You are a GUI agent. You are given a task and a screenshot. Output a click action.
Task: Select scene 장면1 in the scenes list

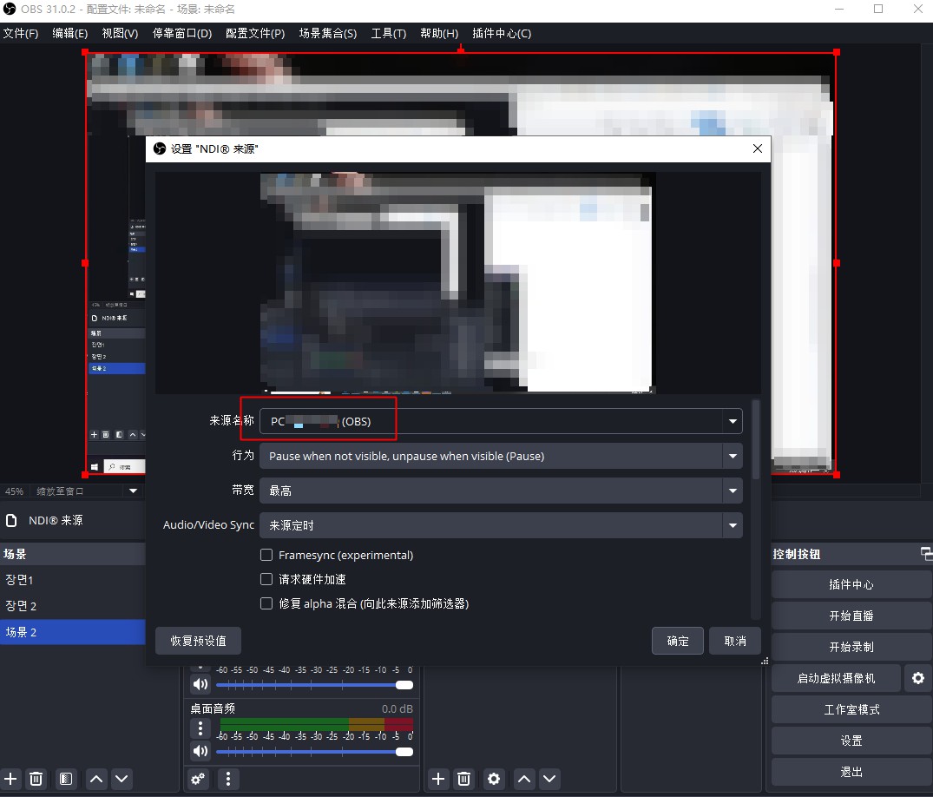[x=73, y=580]
